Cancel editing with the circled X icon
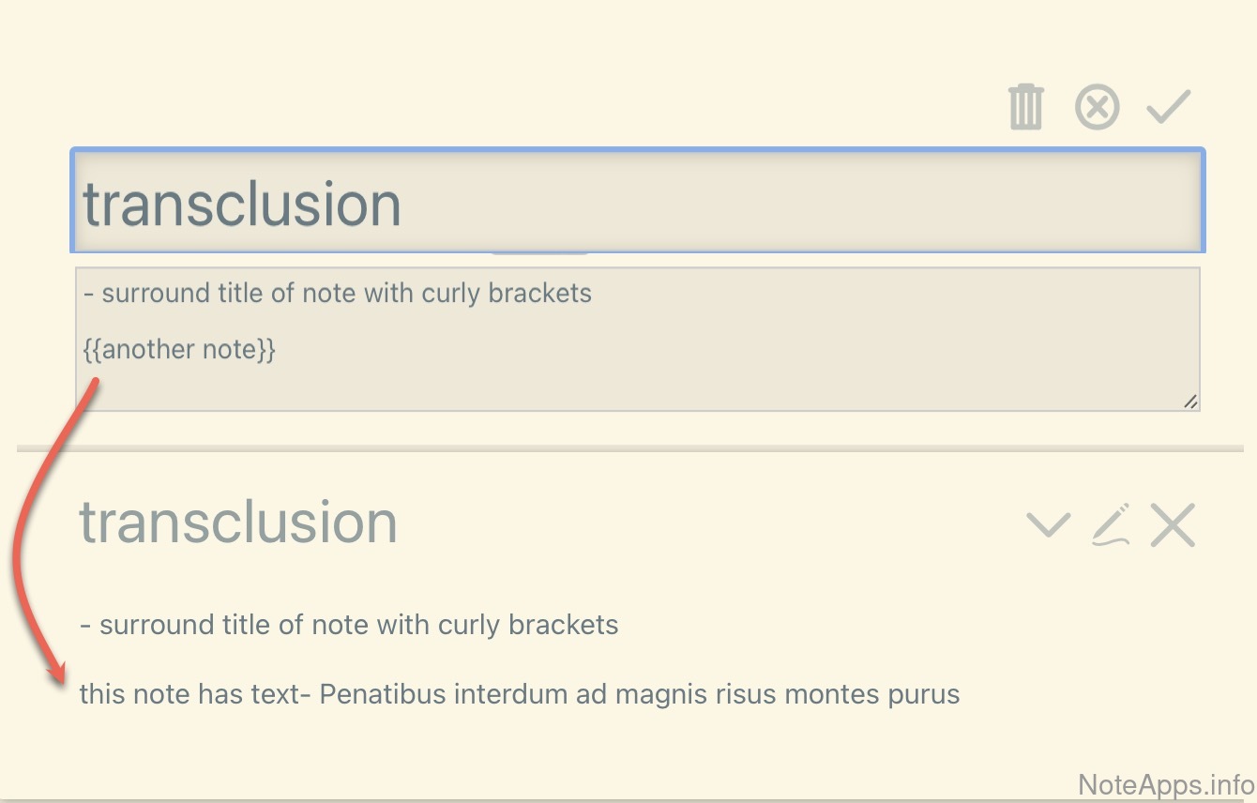Viewport: 1257px width, 803px height. coord(1097,107)
